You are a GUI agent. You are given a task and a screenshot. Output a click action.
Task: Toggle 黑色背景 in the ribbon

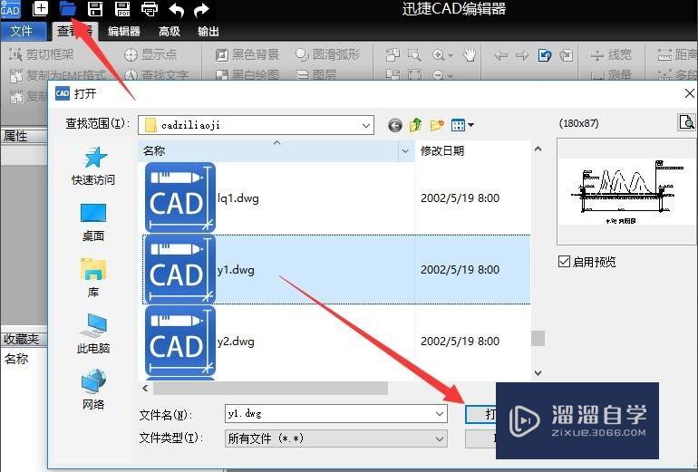pos(247,54)
